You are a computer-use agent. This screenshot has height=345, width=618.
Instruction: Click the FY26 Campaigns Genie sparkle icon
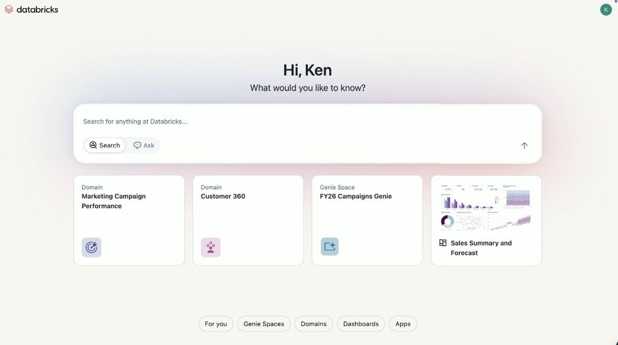pyautogui.click(x=330, y=247)
